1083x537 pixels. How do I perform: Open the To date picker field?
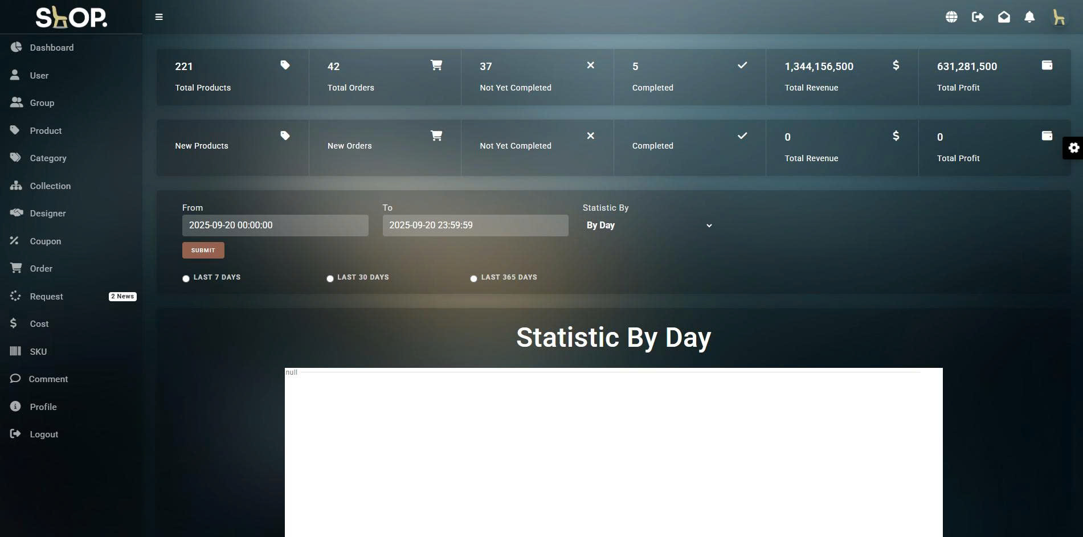(475, 226)
